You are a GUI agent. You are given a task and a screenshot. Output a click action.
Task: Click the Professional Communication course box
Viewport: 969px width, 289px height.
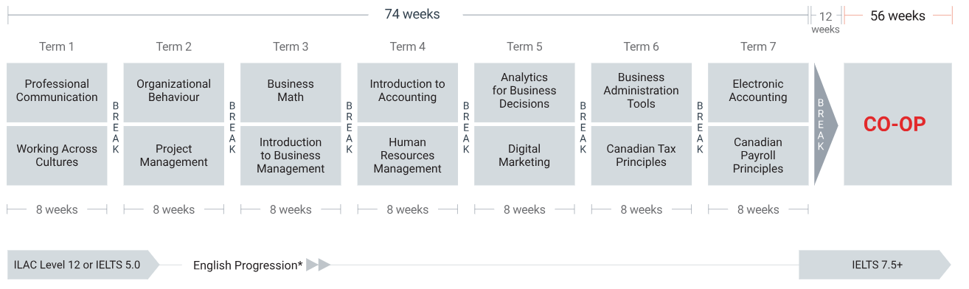coord(57,92)
